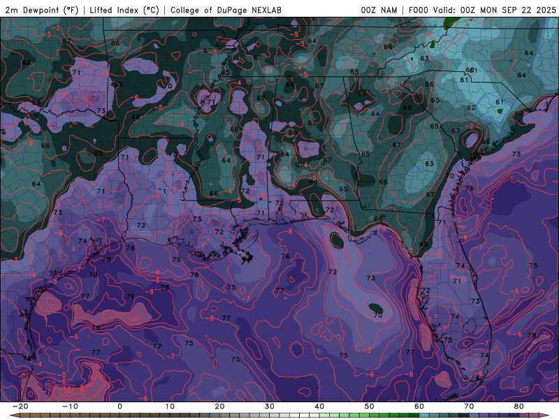Click the 30 label on the color scale
559x419 pixels.
270,406
